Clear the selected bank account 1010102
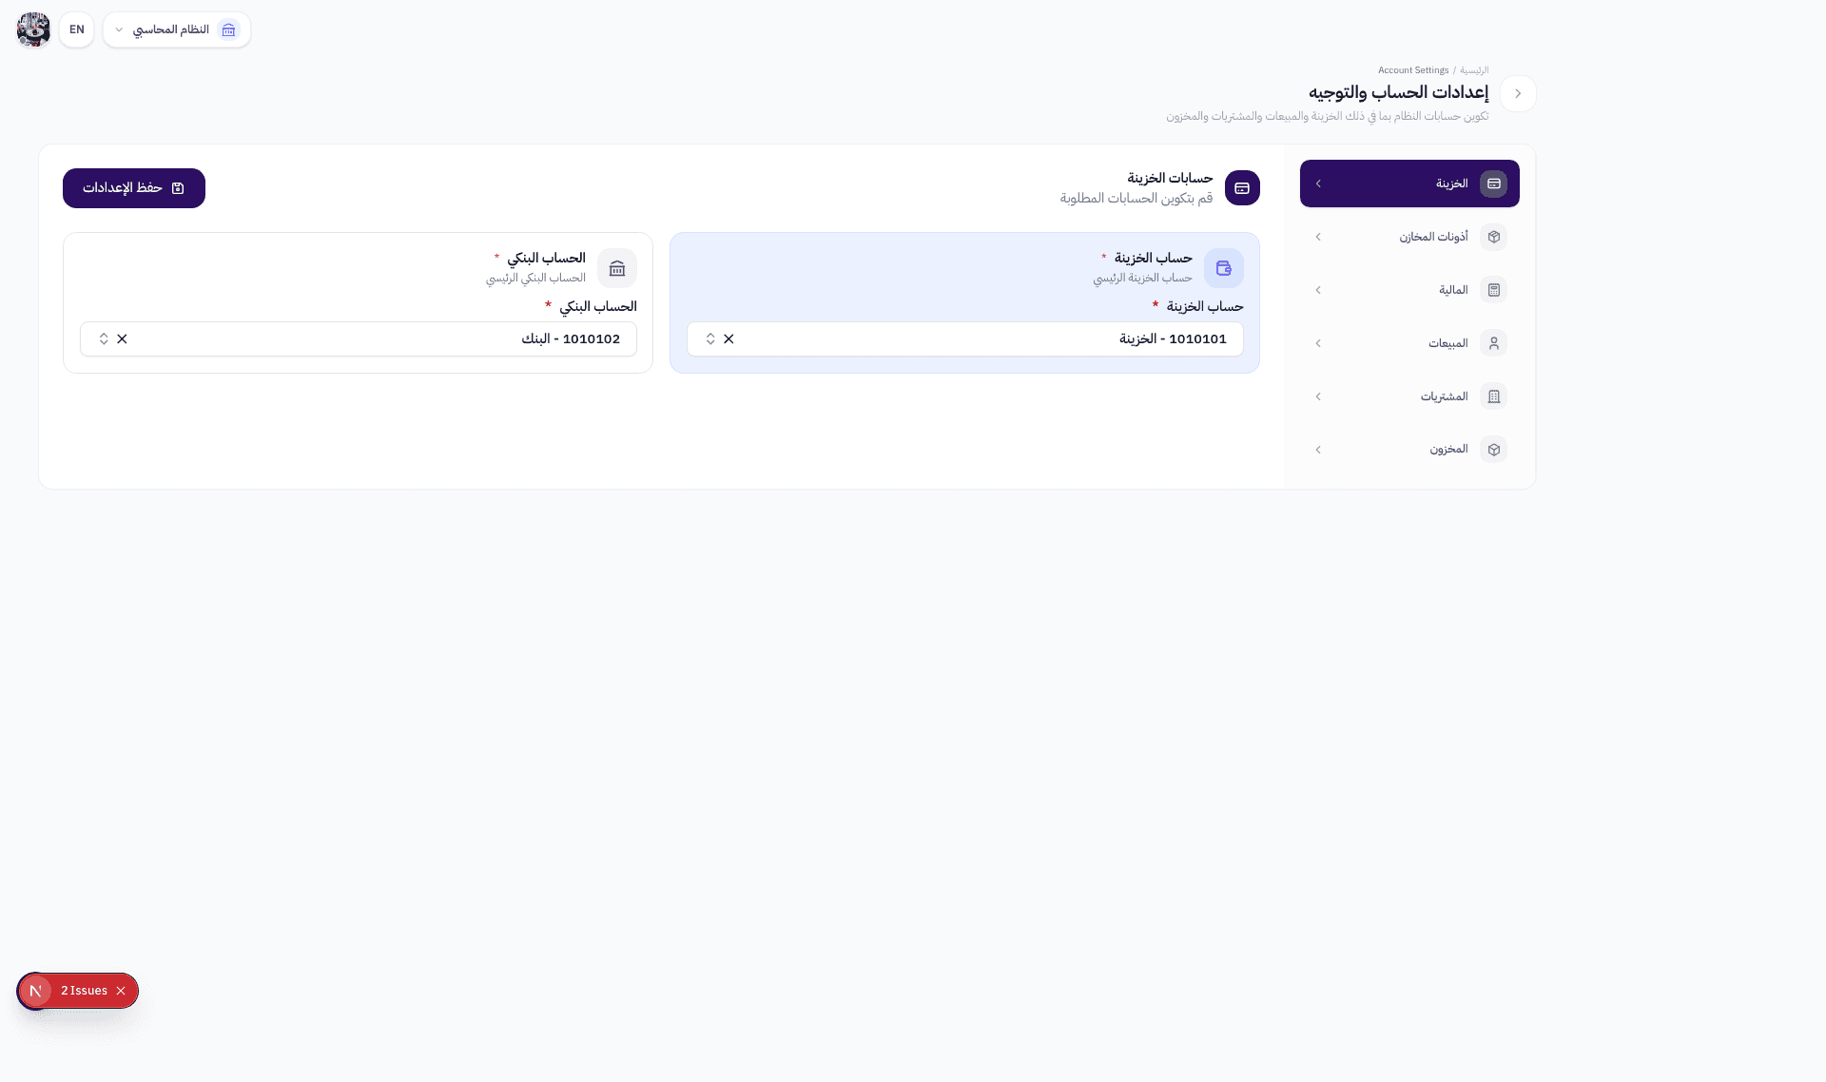The width and height of the screenshot is (1826, 1082). click(x=122, y=338)
